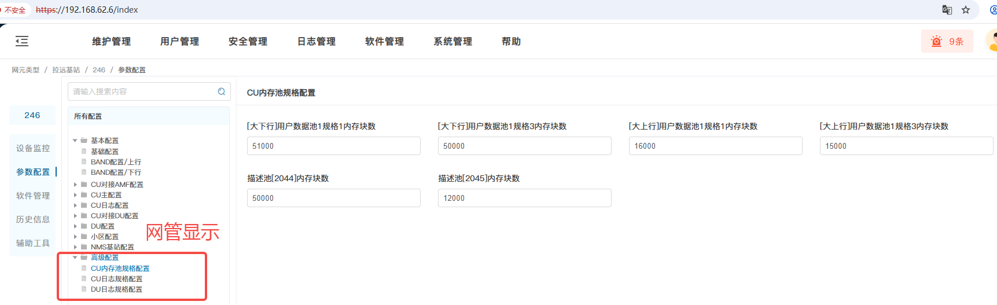Click the 基础配置 file icon
997x305 pixels.
[84, 151]
